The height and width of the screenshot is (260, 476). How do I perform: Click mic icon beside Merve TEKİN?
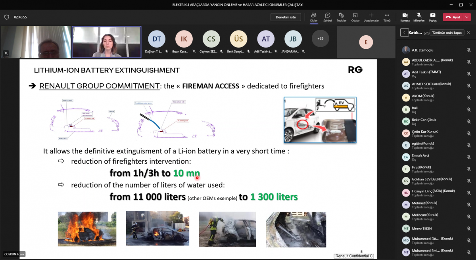tap(468, 228)
